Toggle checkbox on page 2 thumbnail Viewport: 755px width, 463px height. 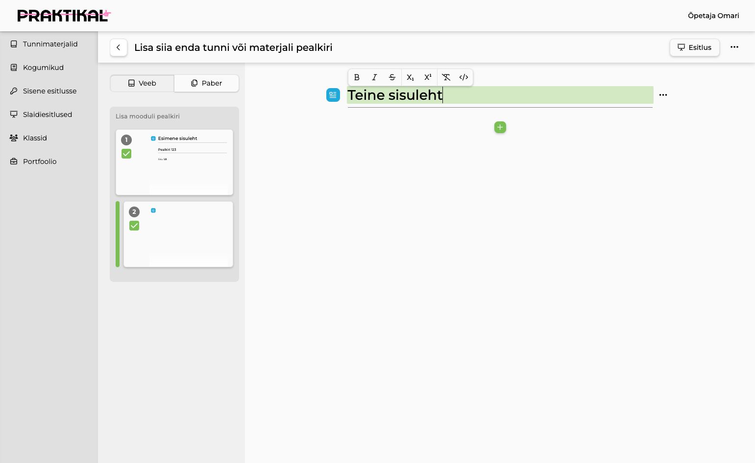[x=134, y=226]
